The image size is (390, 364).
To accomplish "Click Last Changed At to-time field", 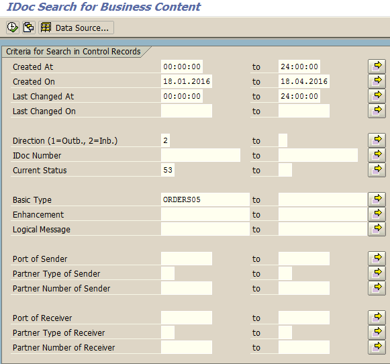I will pos(299,96).
